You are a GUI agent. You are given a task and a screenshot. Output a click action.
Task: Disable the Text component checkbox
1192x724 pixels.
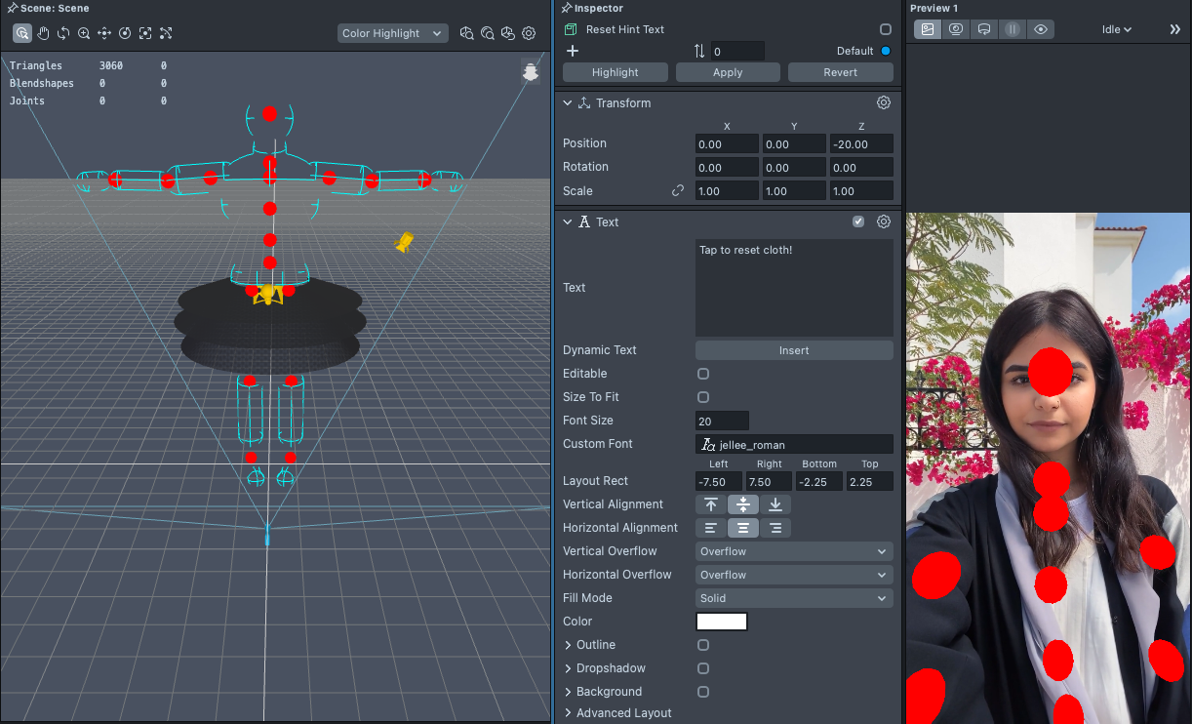coord(858,221)
